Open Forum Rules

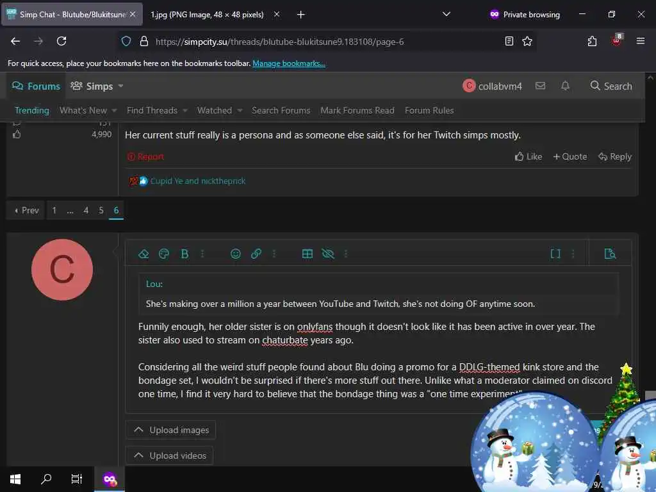429,110
